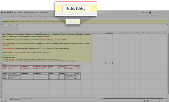Click the 'san jose' city cell
The width and height of the screenshot is (169, 102).
[x=69, y=79]
